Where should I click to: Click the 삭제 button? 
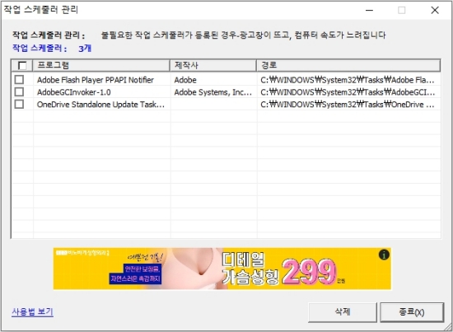(343, 312)
